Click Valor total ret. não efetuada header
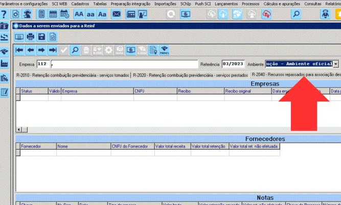The image size is (341, 205). [x=255, y=147]
